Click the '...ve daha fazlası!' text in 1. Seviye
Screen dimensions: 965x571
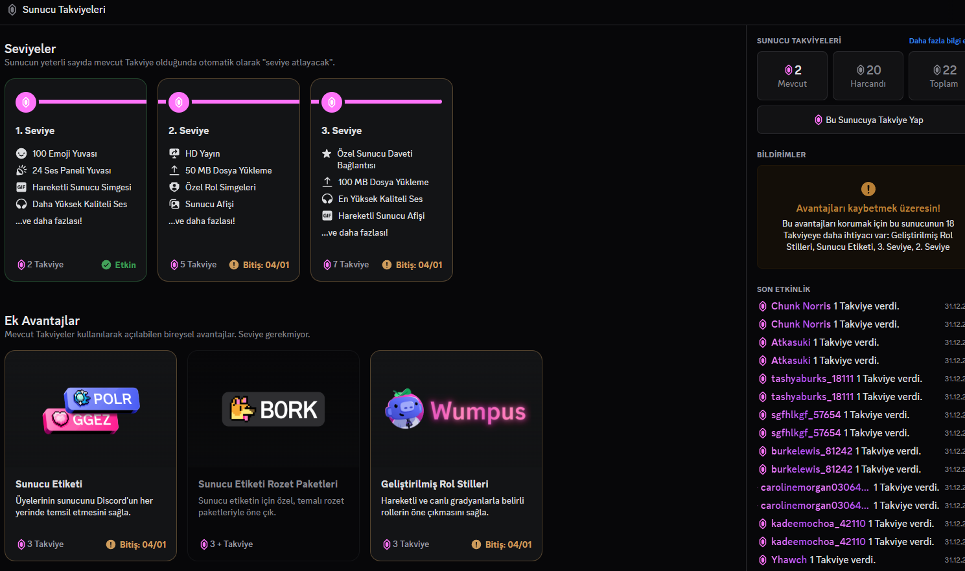pyautogui.click(x=49, y=221)
